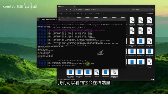Click the Delete trash icon in the Explorer toolbar
Viewport: 168px width, 94px height.
pyautogui.click(x=85, y=14)
